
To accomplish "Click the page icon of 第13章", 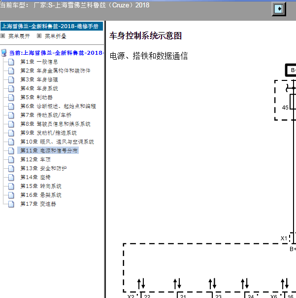I will (x=11, y=169).
